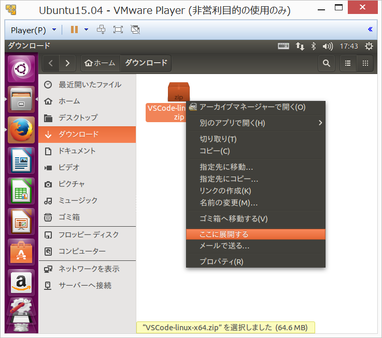Screen dimensions: 382x338
Task: Choose アーカイブマネージャーで開く(O)
Action: point(256,107)
